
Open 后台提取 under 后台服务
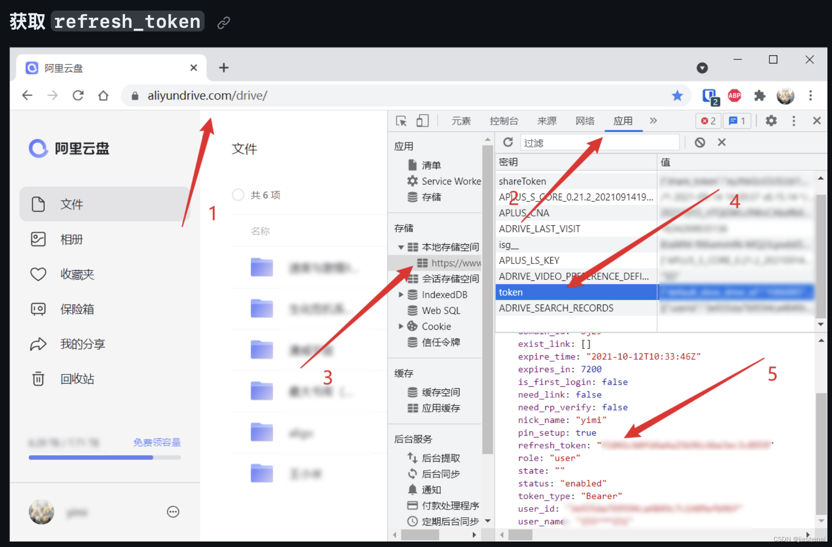(434, 458)
